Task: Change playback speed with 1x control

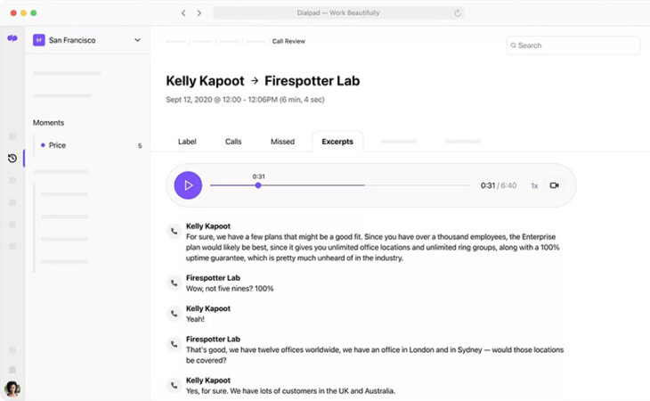Action: click(x=534, y=186)
